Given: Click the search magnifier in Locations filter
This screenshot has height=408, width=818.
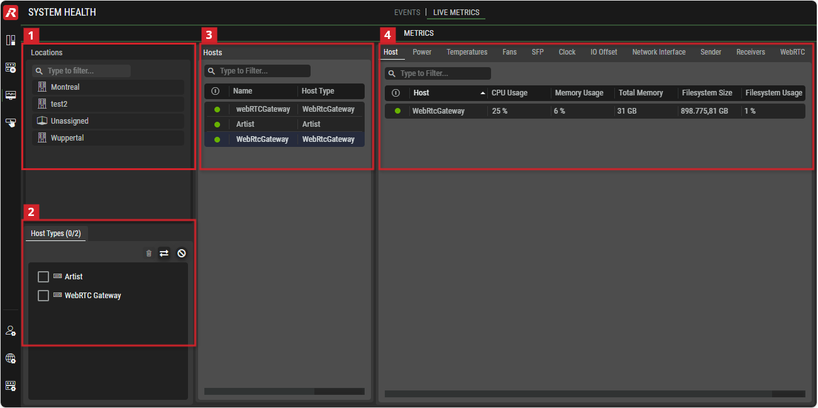Looking at the screenshot, I should coord(40,71).
